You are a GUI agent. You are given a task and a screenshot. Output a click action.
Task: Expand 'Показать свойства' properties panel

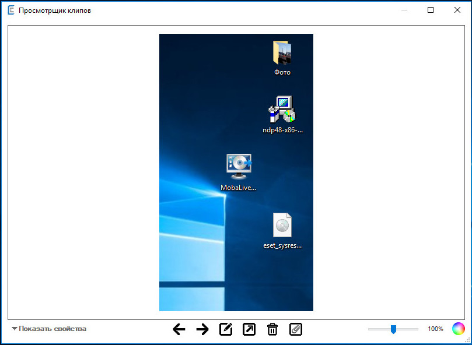click(49, 329)
